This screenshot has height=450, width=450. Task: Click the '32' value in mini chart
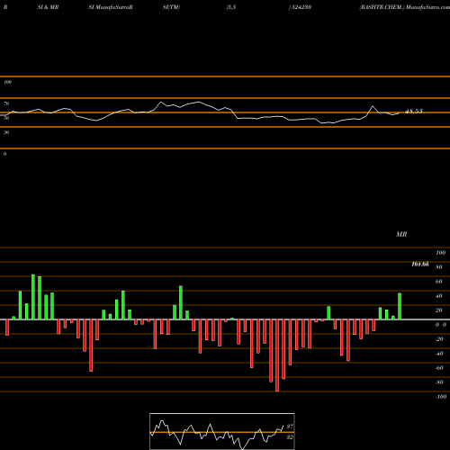(290, 437)
